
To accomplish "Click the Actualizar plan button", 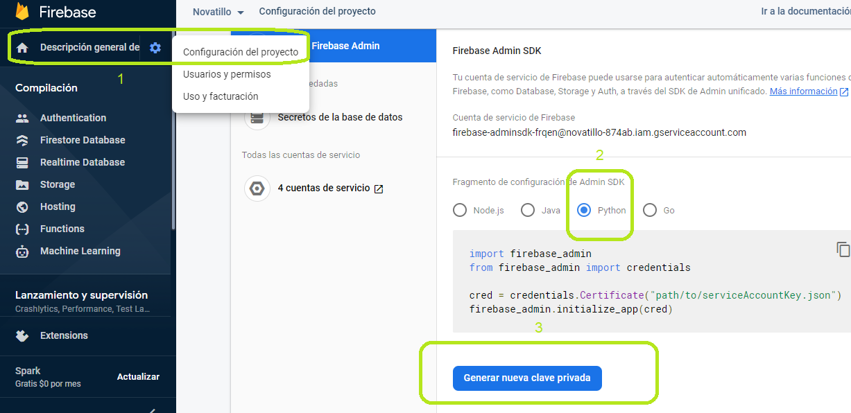I will [x=138, y=377].
